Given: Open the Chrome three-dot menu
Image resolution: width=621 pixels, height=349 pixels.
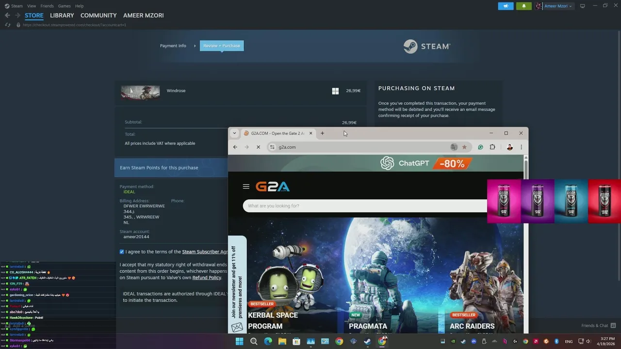Looking at the screenshot, I should point(521,147).
